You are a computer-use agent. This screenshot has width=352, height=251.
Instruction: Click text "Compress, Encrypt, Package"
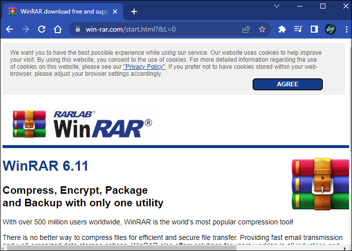click(75, 190)
